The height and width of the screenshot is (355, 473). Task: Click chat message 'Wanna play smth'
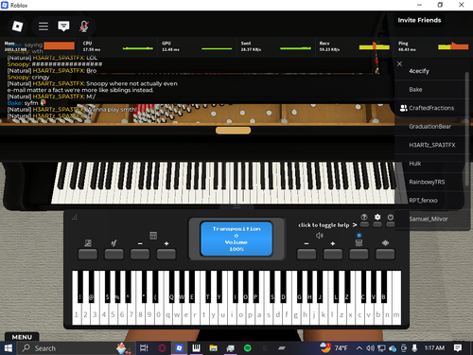pyautogui.click(x=112, y=110)
